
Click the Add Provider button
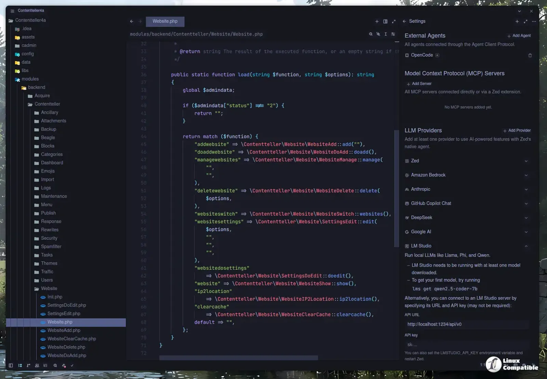(517, 130)
